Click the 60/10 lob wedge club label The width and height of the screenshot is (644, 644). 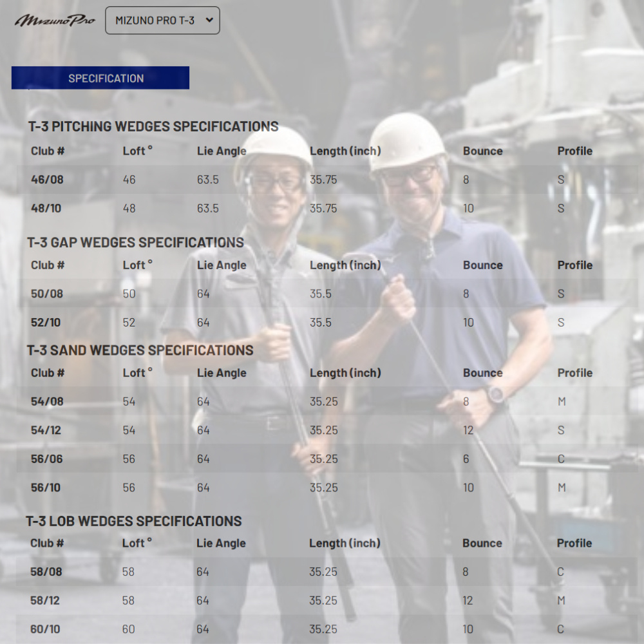[46, 629]
